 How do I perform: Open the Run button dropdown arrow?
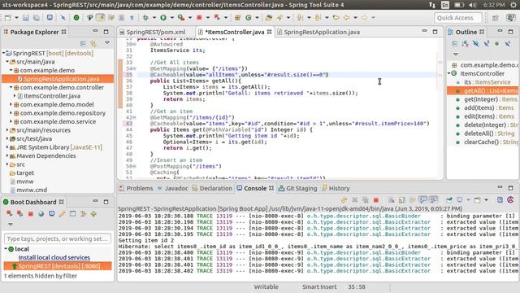tap(171, 18)
